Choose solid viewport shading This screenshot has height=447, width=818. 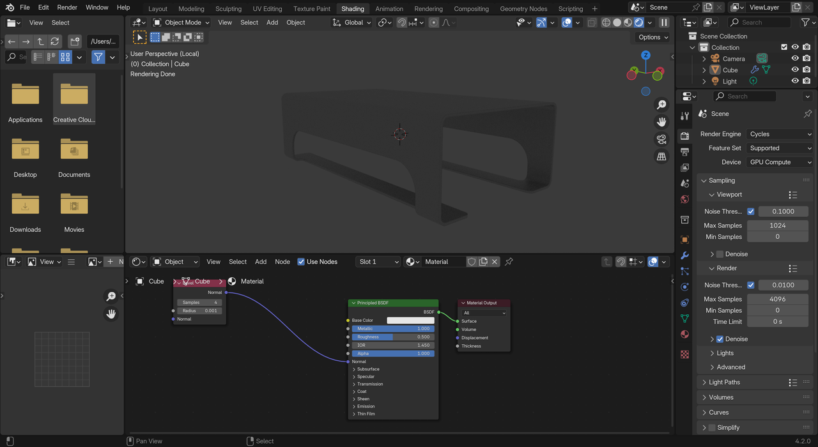617,22
